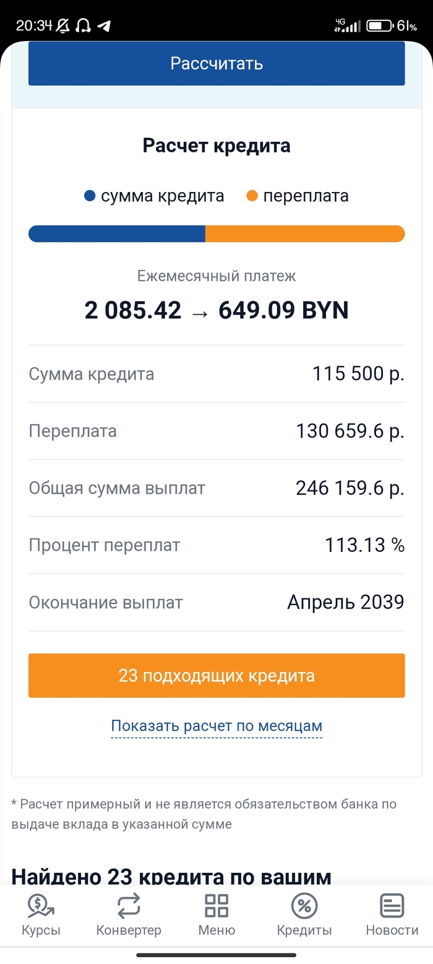Click the orange переплата legend dot
Image resolution: width=433 pixels, height=964 pixels.
(x=252, y=196)
